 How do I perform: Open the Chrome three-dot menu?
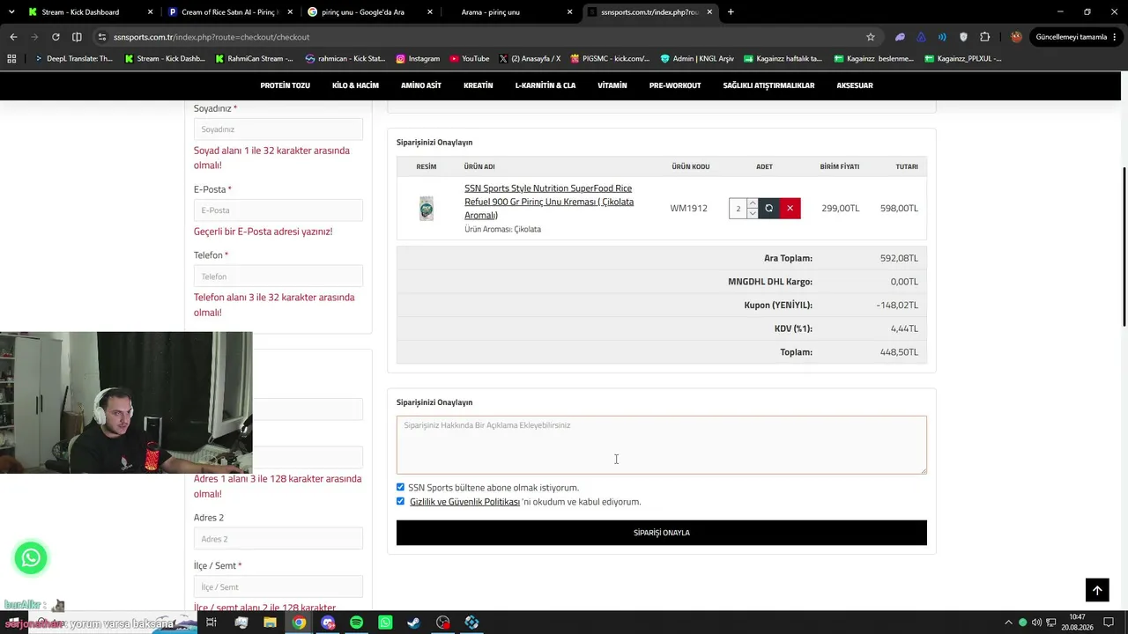1116,37
